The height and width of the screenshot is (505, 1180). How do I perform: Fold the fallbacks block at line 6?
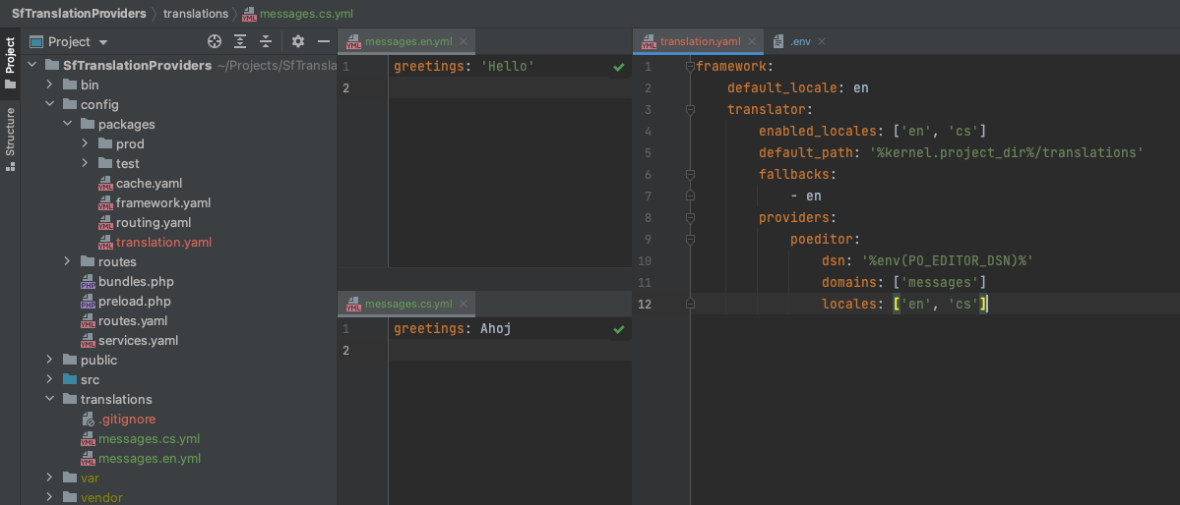(689, 174)
